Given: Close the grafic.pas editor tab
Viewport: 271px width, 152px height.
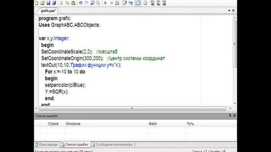Looking at the screenshot, I should pos(233,11).
